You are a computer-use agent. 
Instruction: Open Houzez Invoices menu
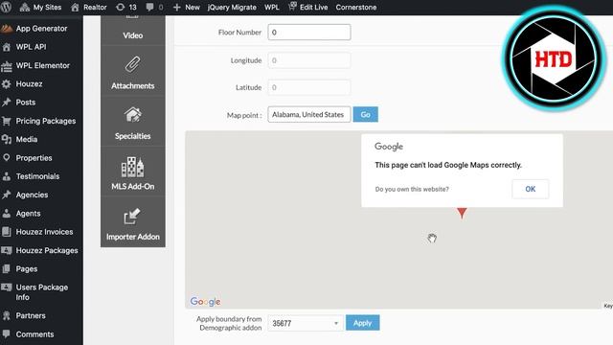(41, 232)
